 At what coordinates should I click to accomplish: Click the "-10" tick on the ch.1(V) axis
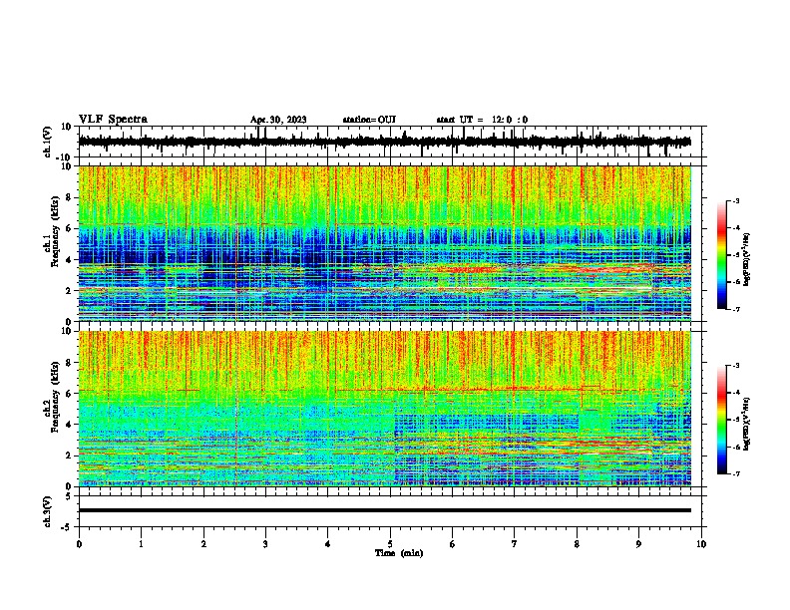(65, 157)
